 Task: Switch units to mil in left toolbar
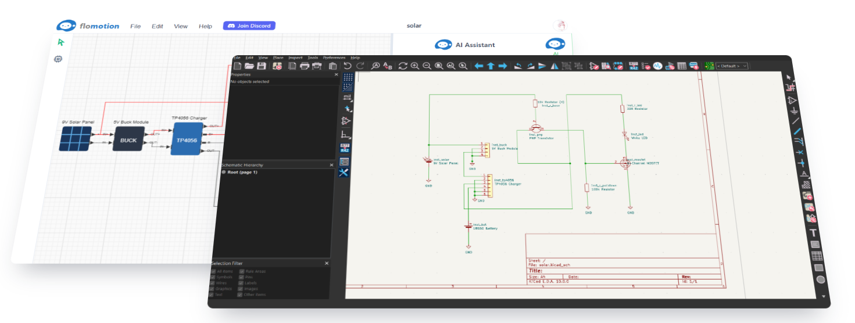pyautogui.click(x=347, y=97)
